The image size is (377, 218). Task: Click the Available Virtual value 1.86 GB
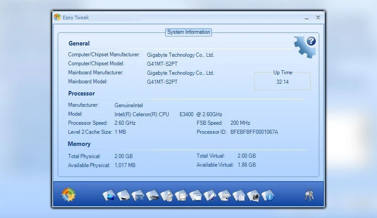[x=247, y=165]
